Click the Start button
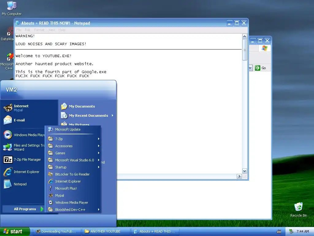The width and height of the screenshot is (314, 236). 15,231
